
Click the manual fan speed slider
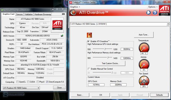coord(112,73)
